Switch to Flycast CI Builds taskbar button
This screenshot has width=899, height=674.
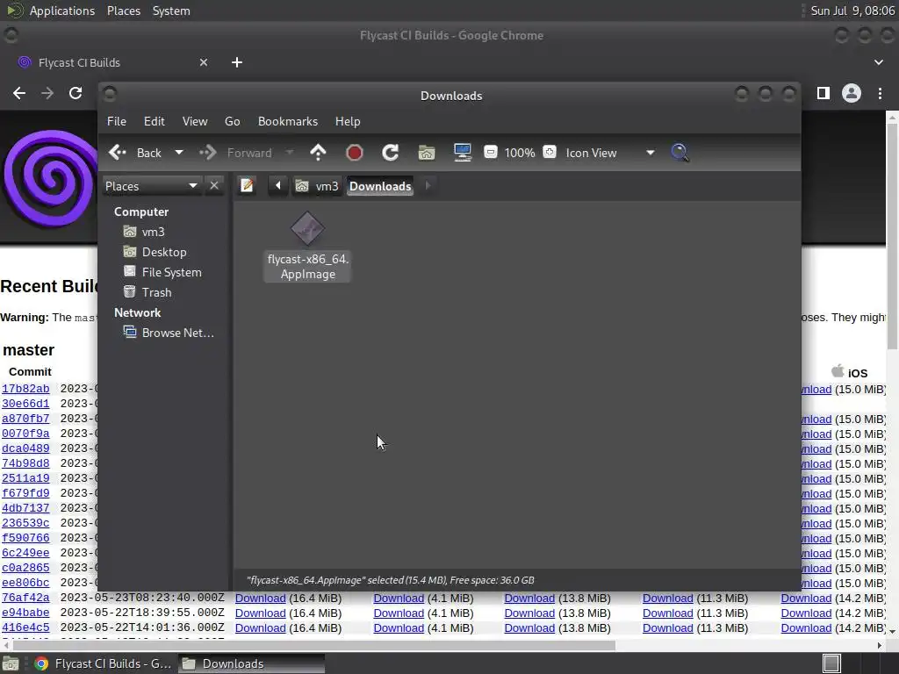click(104, 663)
